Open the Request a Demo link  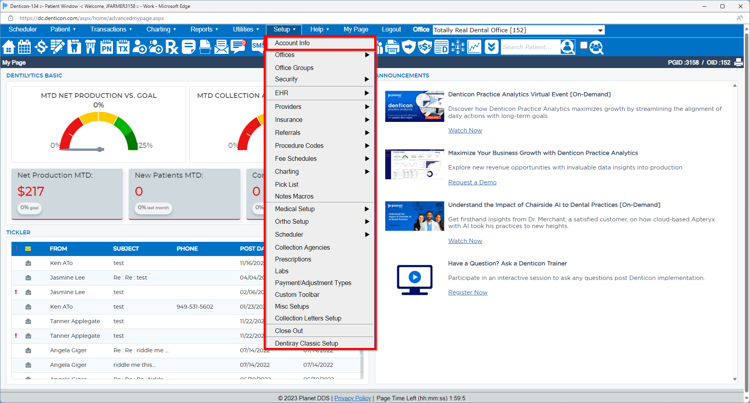pyautogui.click(x=472, y=182)
